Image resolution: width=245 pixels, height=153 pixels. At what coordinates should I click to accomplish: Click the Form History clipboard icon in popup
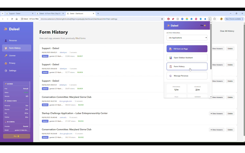(171, 66)
